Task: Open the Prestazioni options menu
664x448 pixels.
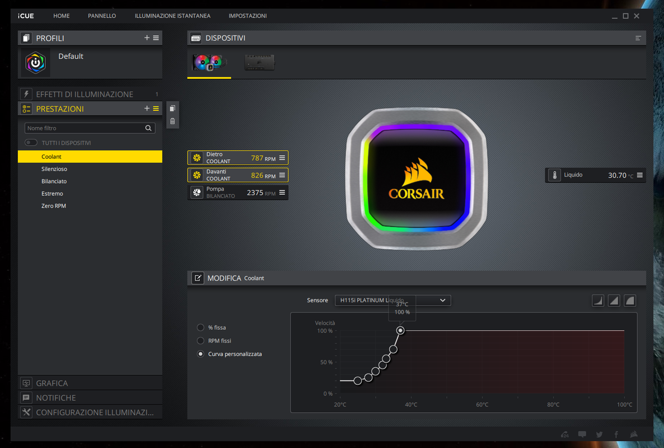Action: [x=156, y=109]
